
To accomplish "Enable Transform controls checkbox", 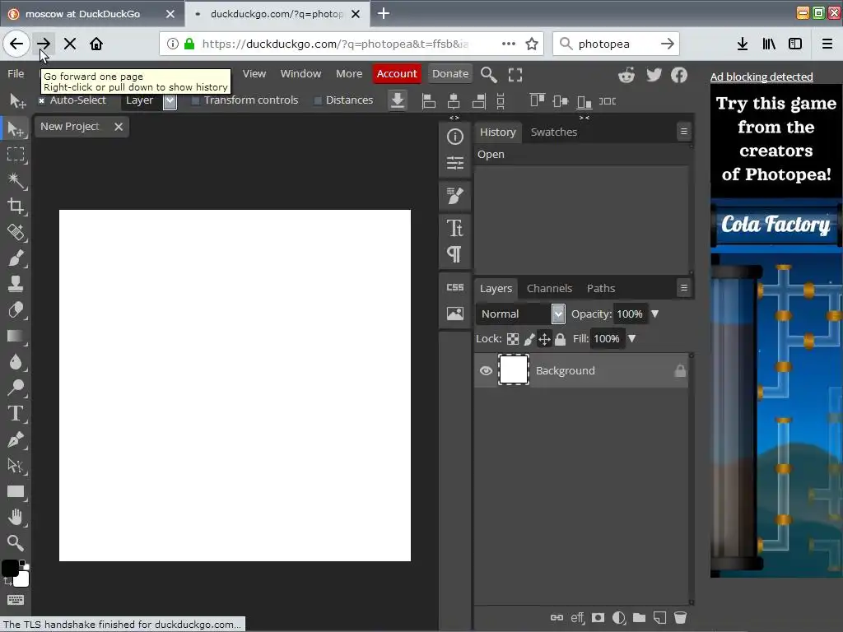I will (195, 100).
